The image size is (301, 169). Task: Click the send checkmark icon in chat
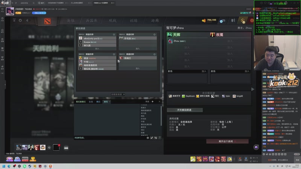click(x=152, y=138)
